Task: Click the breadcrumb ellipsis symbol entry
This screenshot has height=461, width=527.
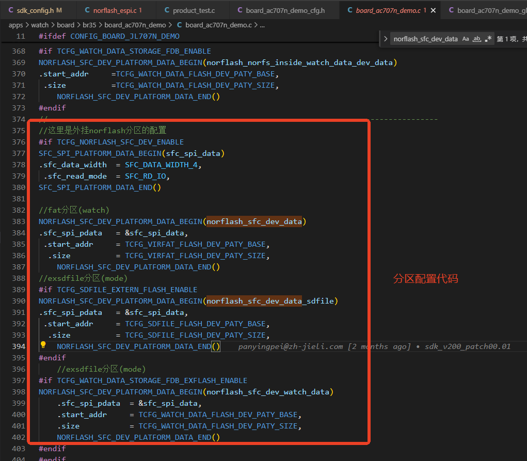Action: point(262,25)
